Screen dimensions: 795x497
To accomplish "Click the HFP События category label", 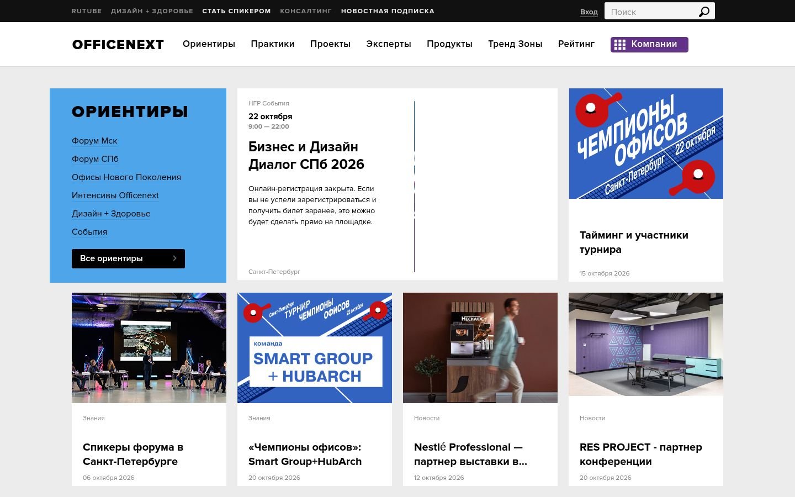I will click(x=269, y=103).
